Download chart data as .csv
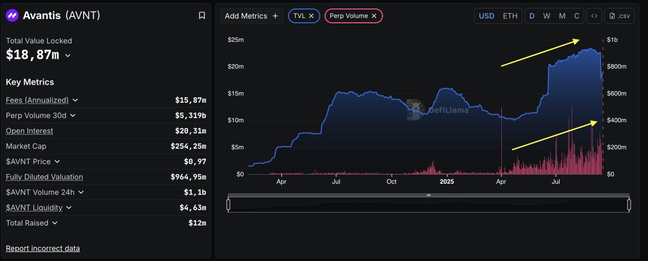Viewport: 648px width, 261px height. click(619, 16)
